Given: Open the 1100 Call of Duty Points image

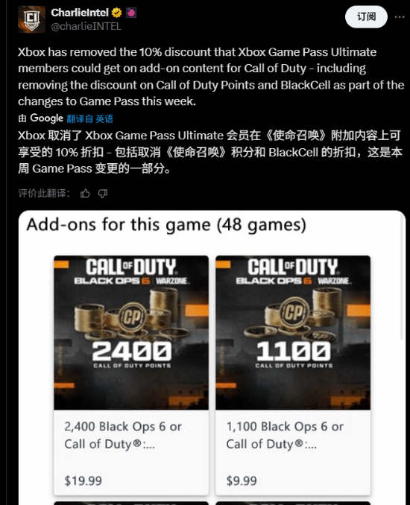Looking at the screenshot, I should pos(293,332).
